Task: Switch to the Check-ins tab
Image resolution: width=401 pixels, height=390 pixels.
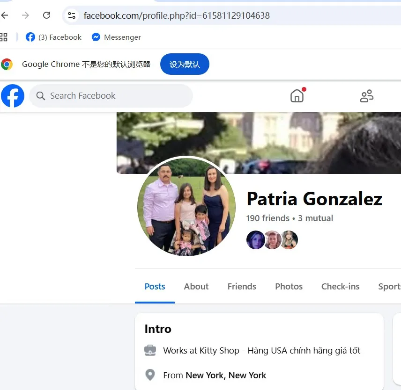Action: tap(340, 286)
